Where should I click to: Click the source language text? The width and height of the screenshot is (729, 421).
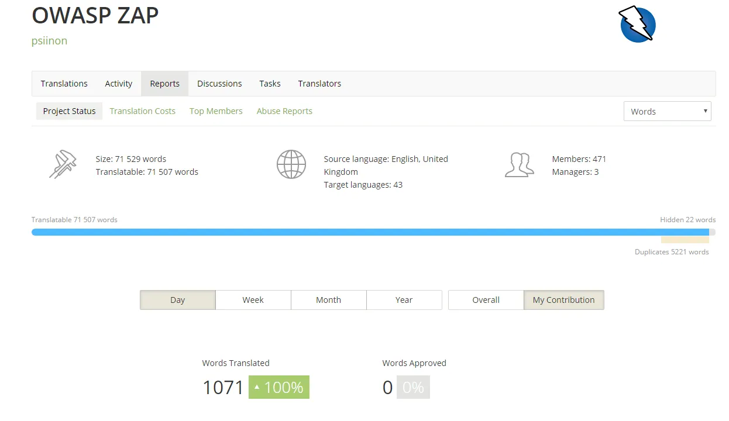click(x=386, y=165)
